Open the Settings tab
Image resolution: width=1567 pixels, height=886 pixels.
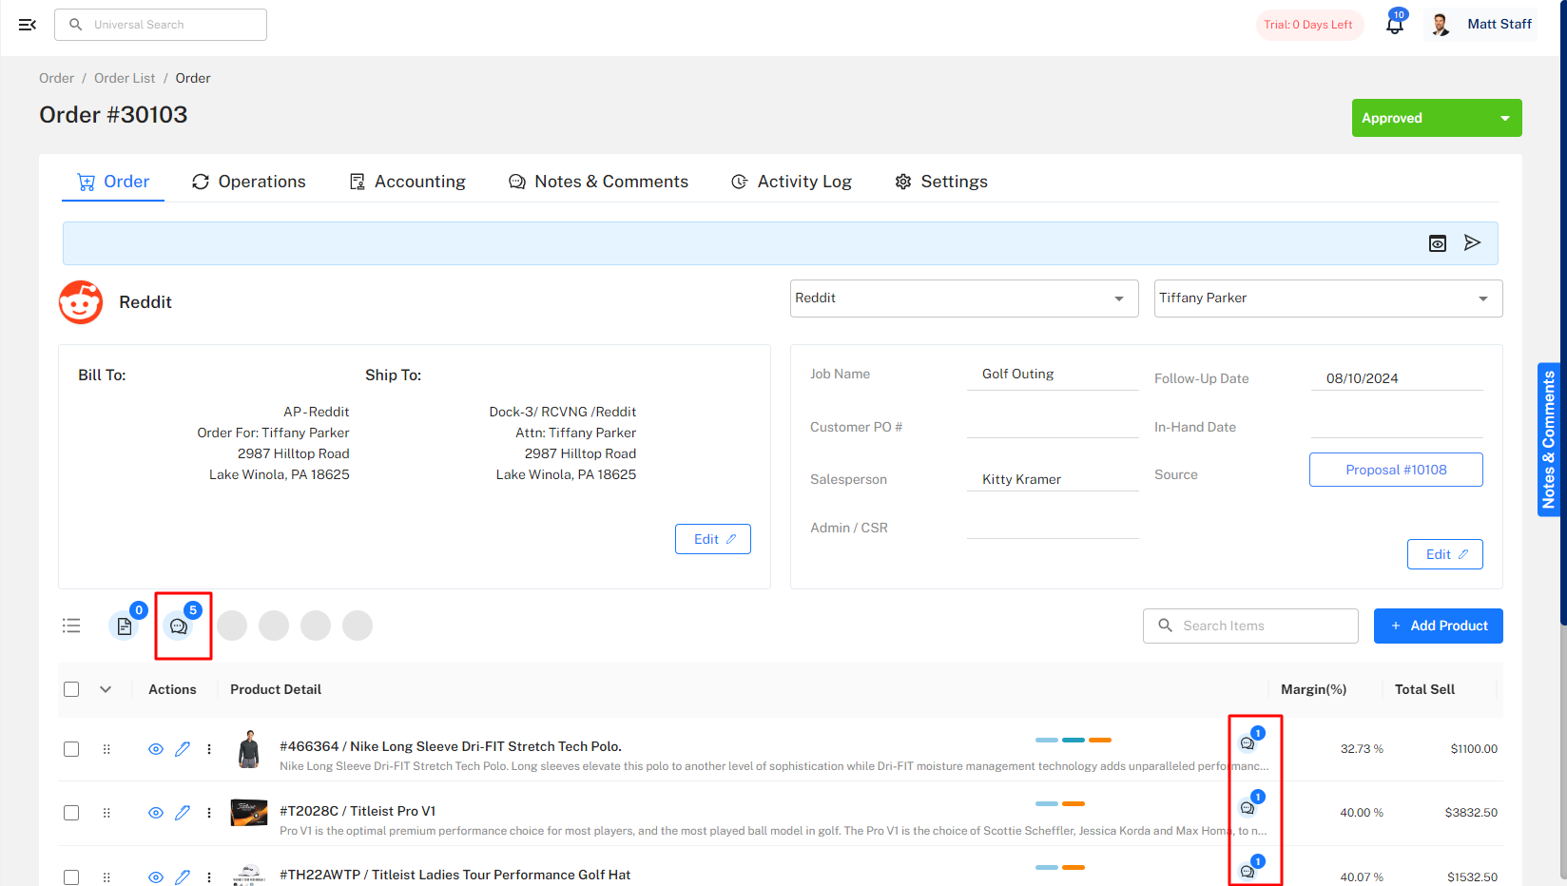941,182
